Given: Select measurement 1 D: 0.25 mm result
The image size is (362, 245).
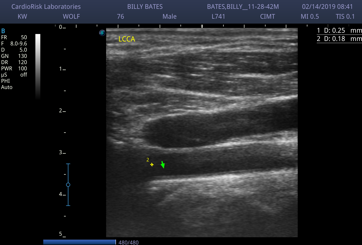Looking at the screenshot, I should (x=339, y=30).
